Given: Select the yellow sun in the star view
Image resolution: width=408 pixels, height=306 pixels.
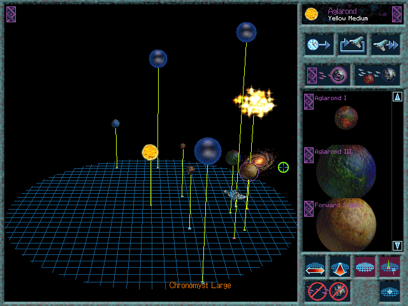Looking at the screenshot, I should [150, 152].
